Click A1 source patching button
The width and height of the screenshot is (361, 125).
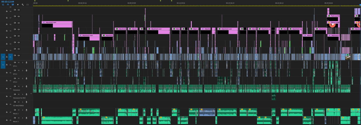[3, 64]
